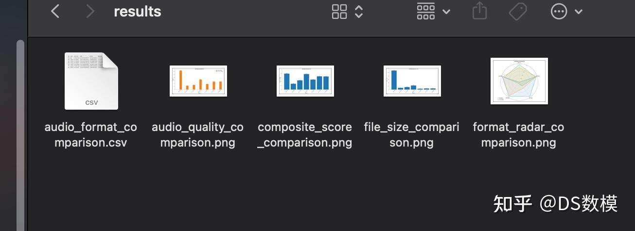The height and width of the screenshot is (231, 635).
Task: Click the results folder title
Action: 138,12
